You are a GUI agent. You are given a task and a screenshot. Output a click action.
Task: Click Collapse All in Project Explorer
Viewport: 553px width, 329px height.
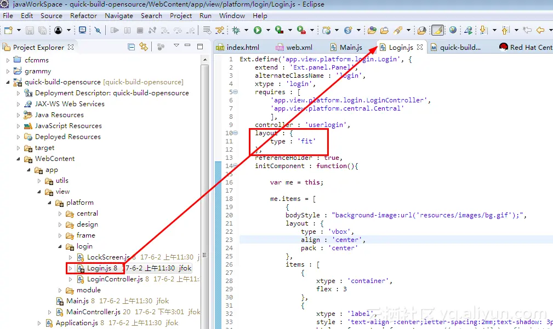coord(131,47)
